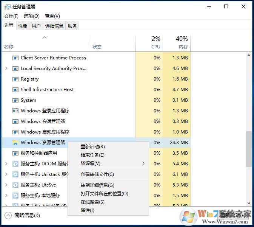Click the Windows 资源管理器 folder icon
254x227 pixels.
pos(15,142)
